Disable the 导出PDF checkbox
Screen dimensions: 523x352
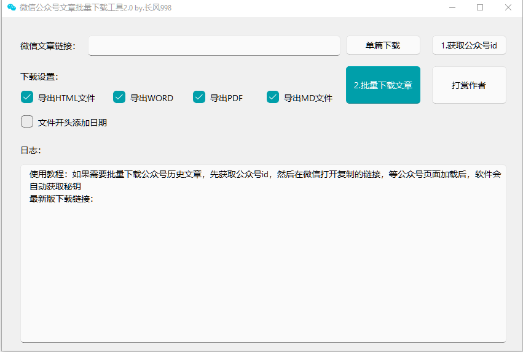(x=199, y=97)
